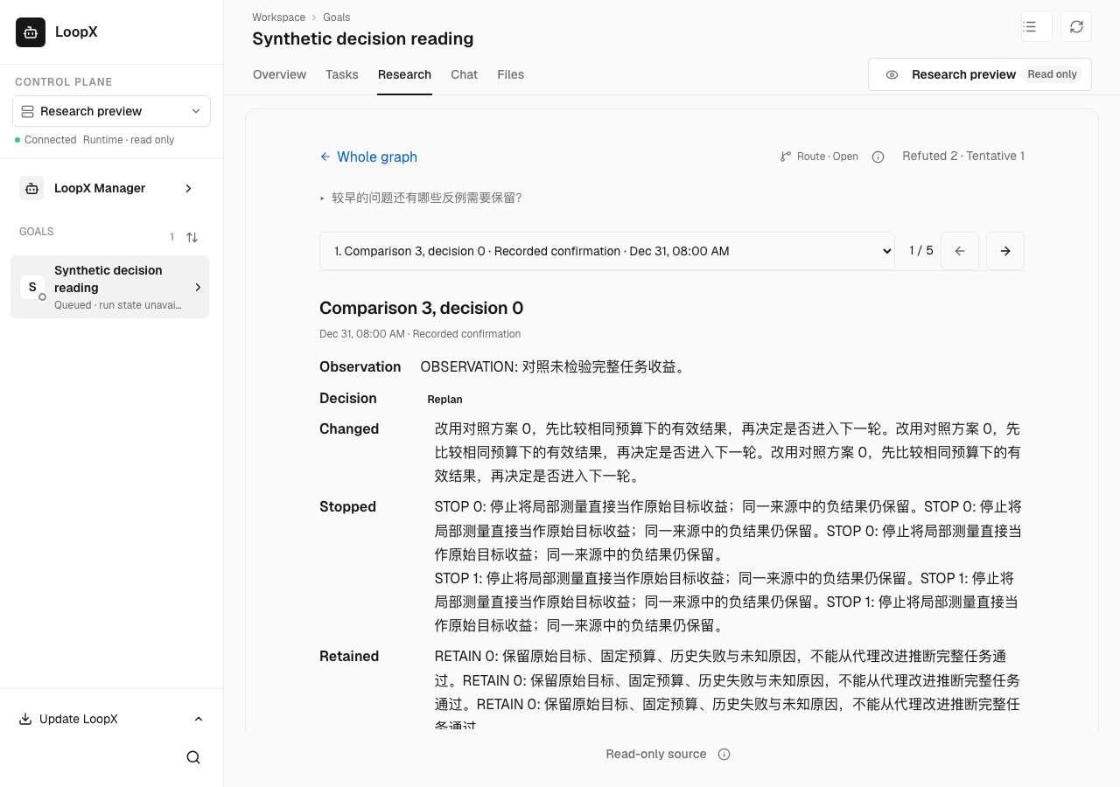Open the Comparison 3, decision 0 selector
Screen dimensions: 1120x787
(607, 251)
